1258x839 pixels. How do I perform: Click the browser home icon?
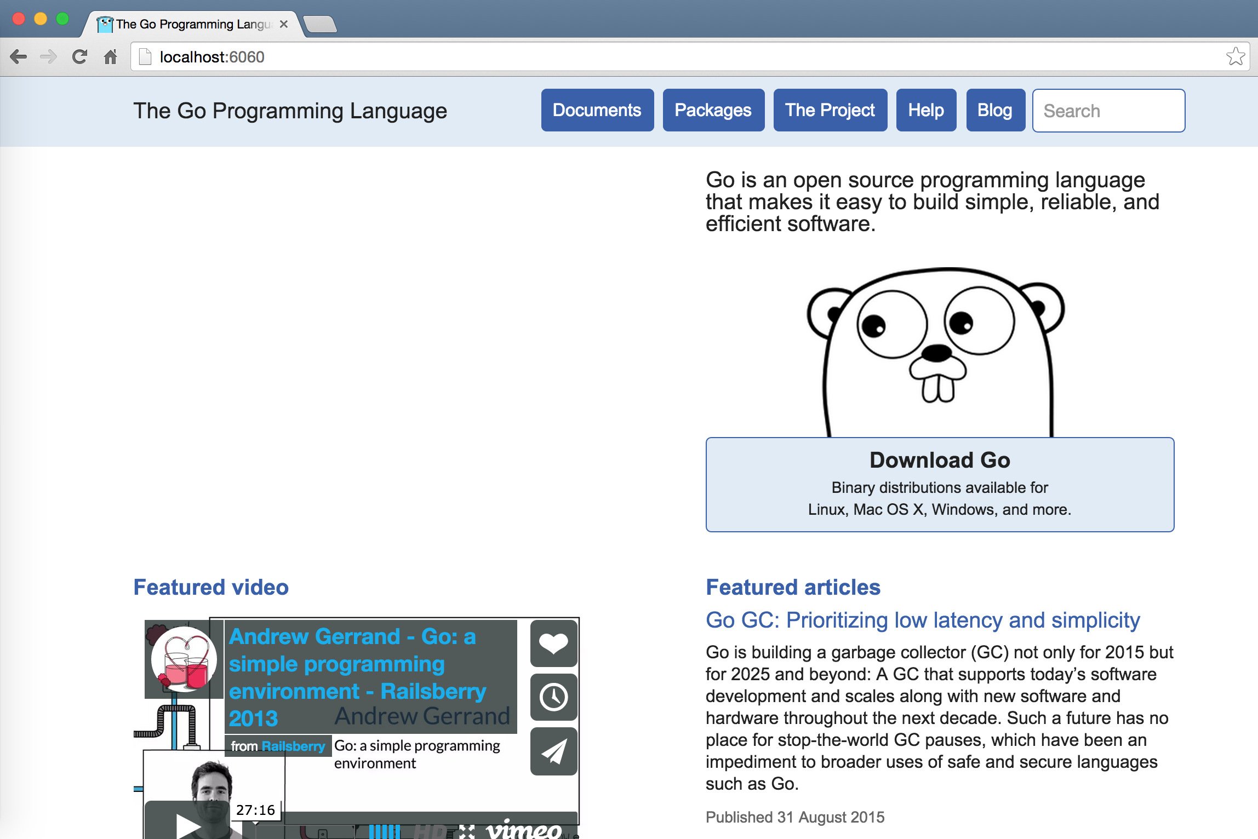[x=111, y=57]
